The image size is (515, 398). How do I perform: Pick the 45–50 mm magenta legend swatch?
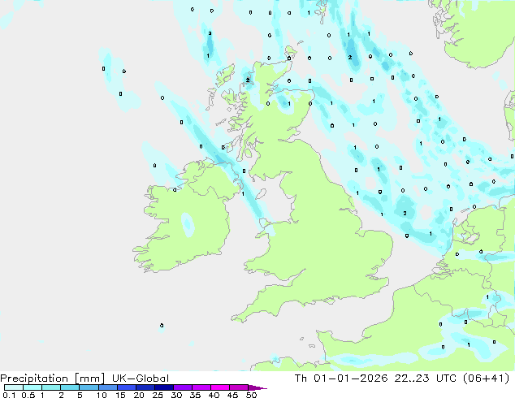point(241,388)
